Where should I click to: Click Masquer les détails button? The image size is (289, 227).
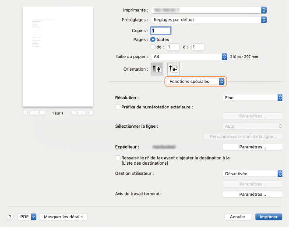(x=63, y=217)
